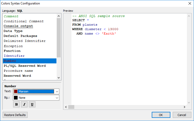This screenshot has width=194, height=121.
Task: Toggle the Bold style button
Action: click(16, 104)
